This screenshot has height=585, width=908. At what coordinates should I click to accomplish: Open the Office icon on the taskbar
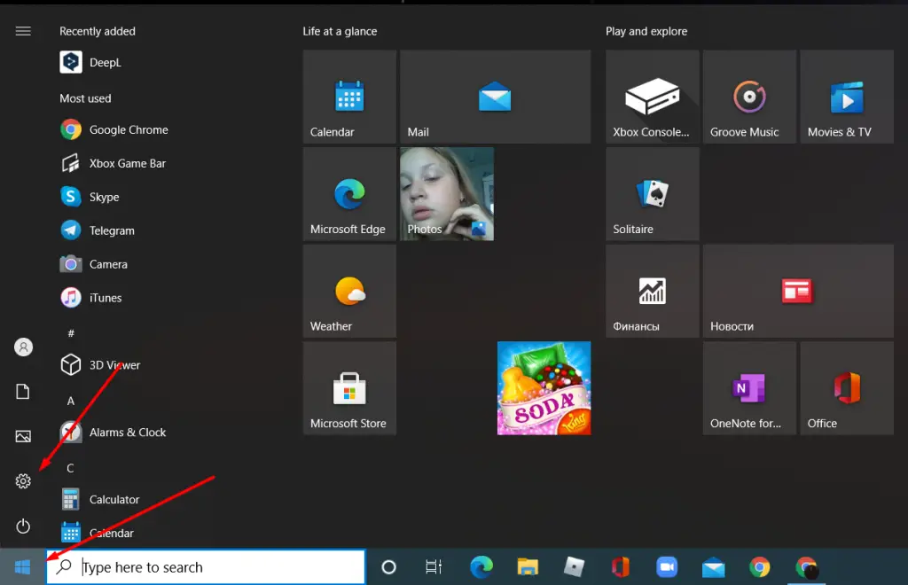(x=620, y=567)
